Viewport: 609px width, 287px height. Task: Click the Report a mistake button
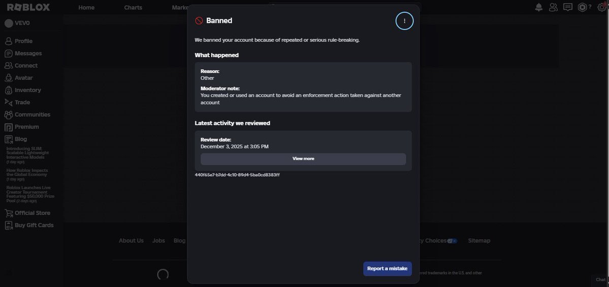pyautogui.click(x=387, y=269)
